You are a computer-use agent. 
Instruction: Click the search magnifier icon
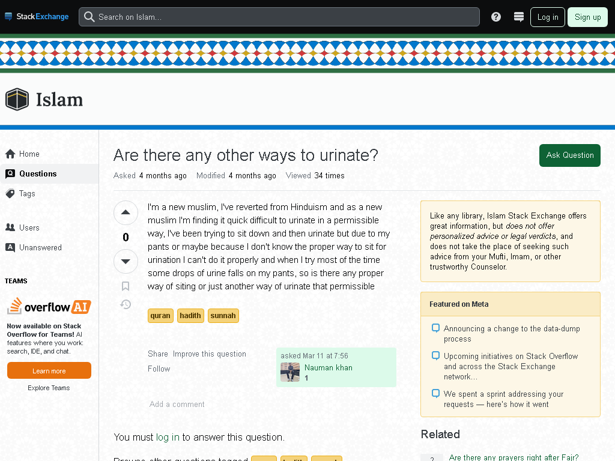(x=89, y=17)
